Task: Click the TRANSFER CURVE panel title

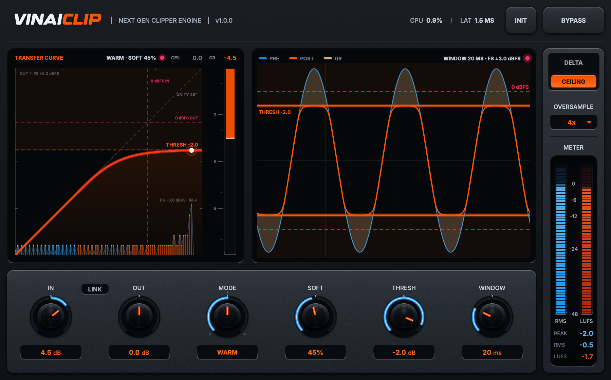Action: pyautogui.click(x=39, y=58)
